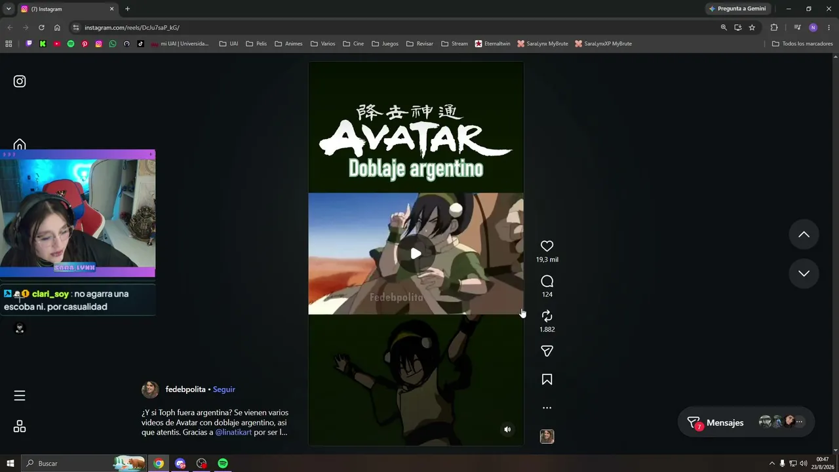Click Pregunta a Gemini button

pos(737,9)
